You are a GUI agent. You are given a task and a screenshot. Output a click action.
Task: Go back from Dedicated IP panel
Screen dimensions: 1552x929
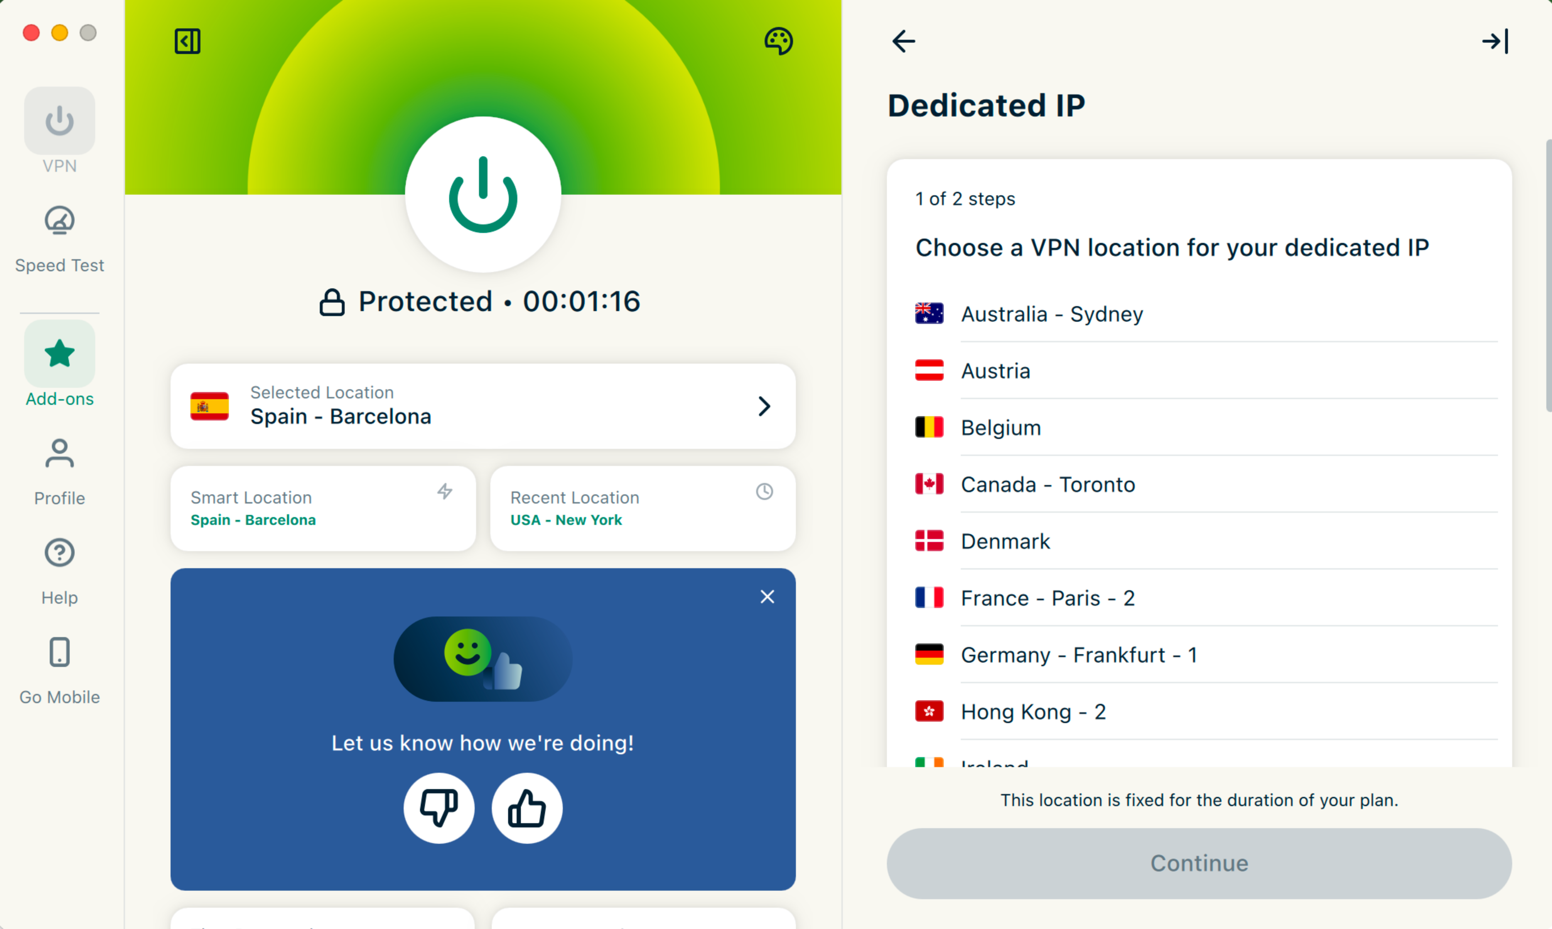[903, 41]
